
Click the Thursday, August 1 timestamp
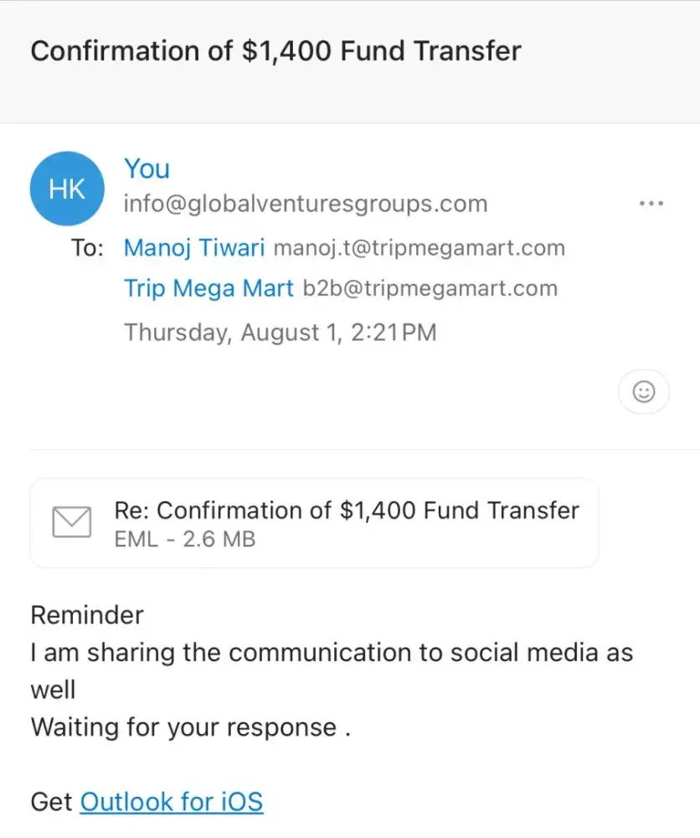(x=281, y=332)
